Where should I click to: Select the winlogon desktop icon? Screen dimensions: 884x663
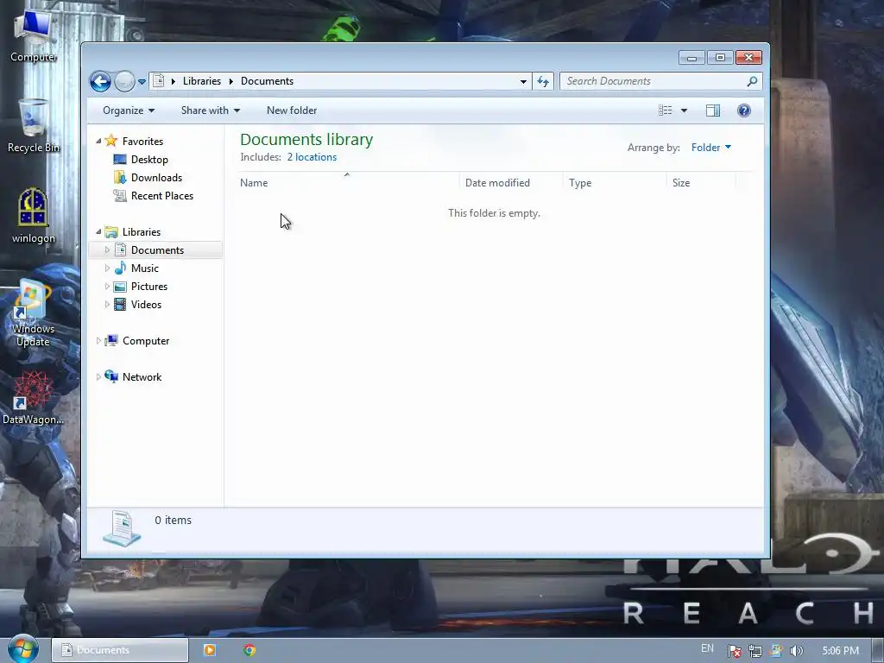[x=34, y=216]
